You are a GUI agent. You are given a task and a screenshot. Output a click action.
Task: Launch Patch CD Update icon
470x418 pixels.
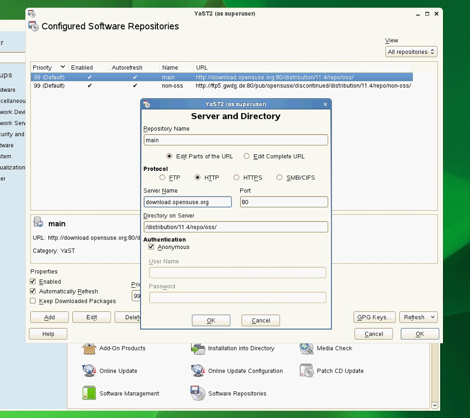click(307, 371)
